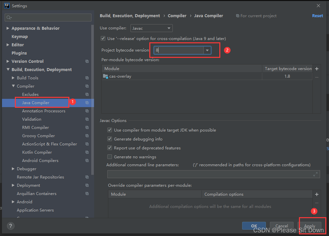
Task: Click the Target bytecode version column header
Action: point(288,69)
